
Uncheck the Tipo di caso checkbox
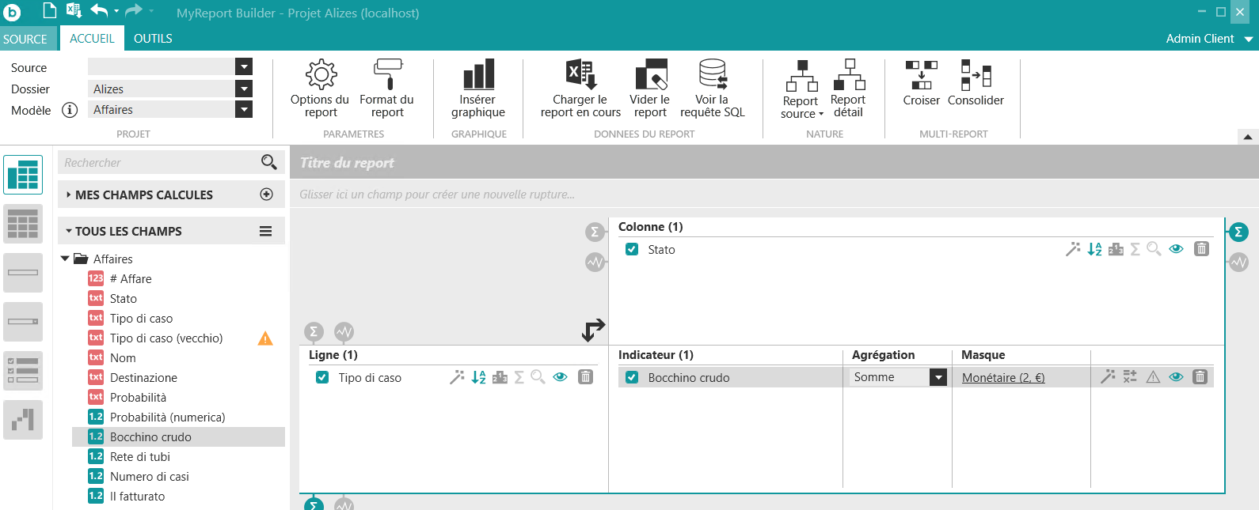(322, 377)
